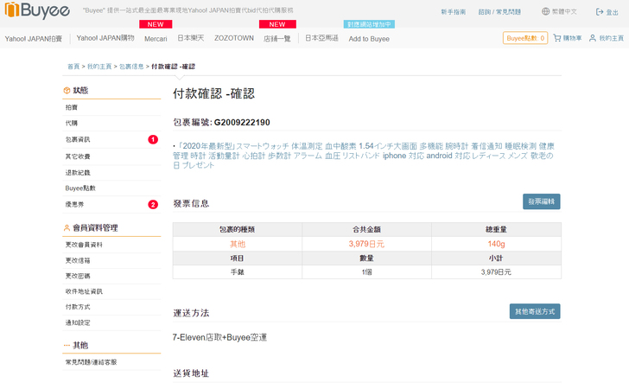Click the globe language icon
The width and height of the screenshot is (629, 389).
545,12
